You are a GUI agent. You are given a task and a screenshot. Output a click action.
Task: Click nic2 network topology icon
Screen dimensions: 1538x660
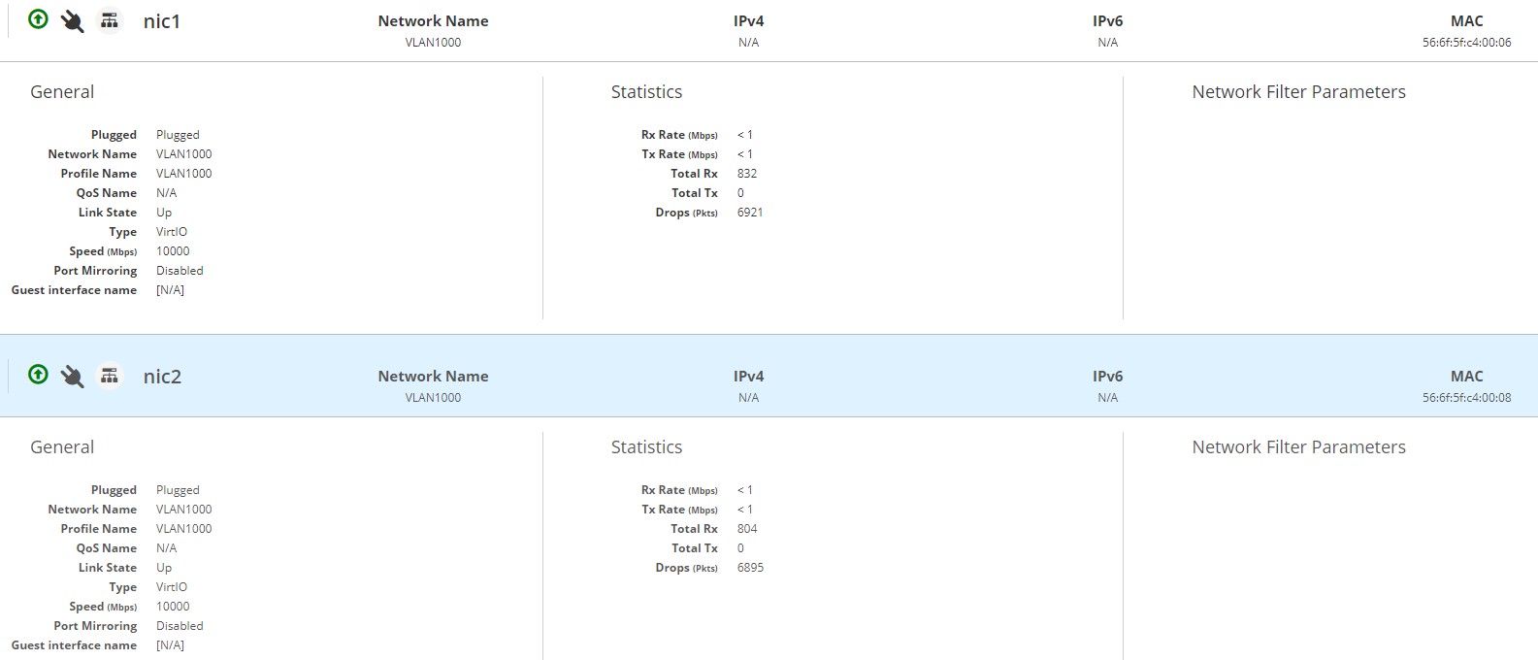pyautogui.click(x=110, y=377)
